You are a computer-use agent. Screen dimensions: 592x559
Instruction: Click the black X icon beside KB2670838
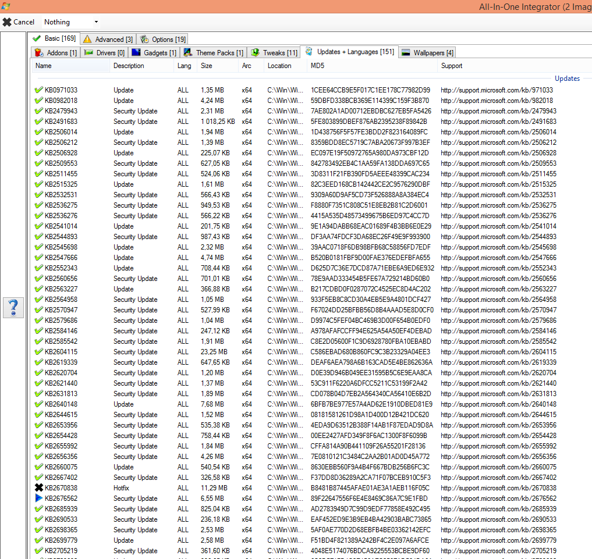(39, 488)
